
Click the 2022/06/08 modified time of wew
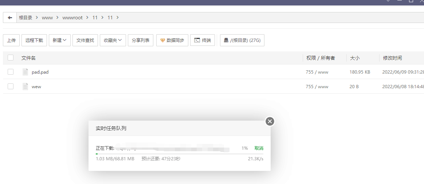point(403,87)
